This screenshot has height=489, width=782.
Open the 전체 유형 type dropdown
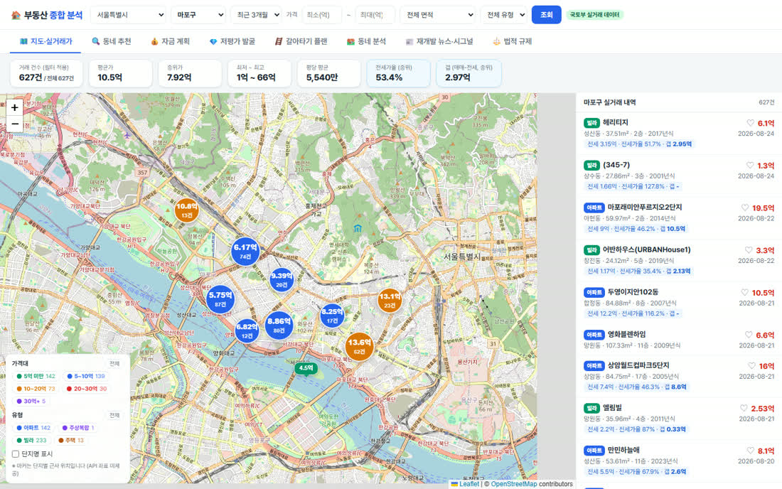(504, 15)
